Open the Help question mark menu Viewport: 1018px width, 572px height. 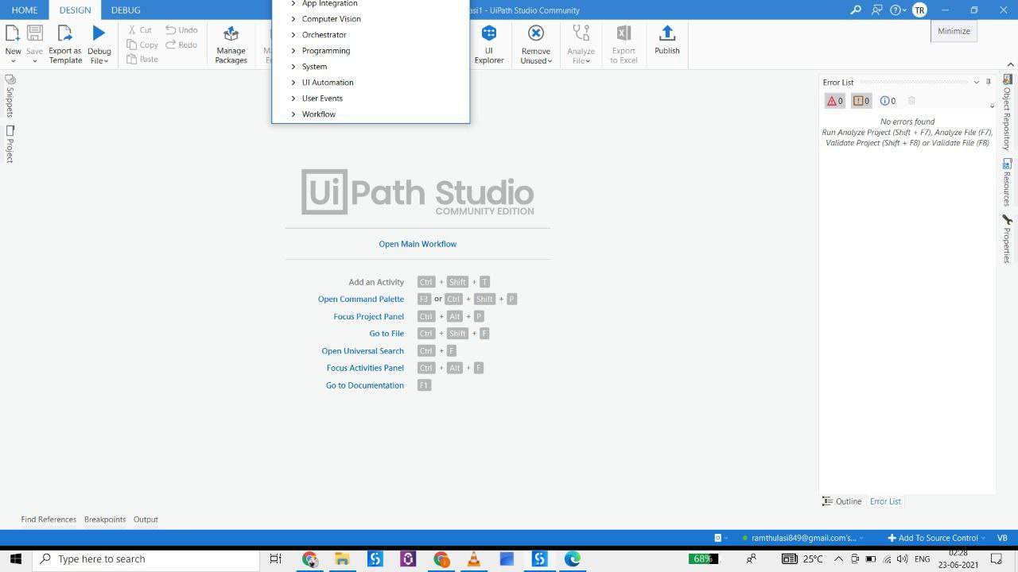pyautogui.click(x=898, y=10)
